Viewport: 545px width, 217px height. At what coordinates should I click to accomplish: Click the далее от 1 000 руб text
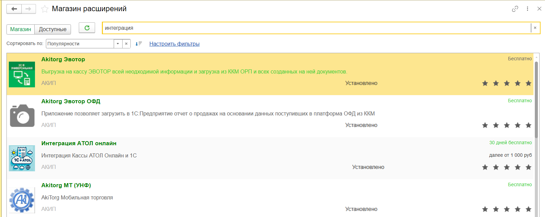[510, 155]
